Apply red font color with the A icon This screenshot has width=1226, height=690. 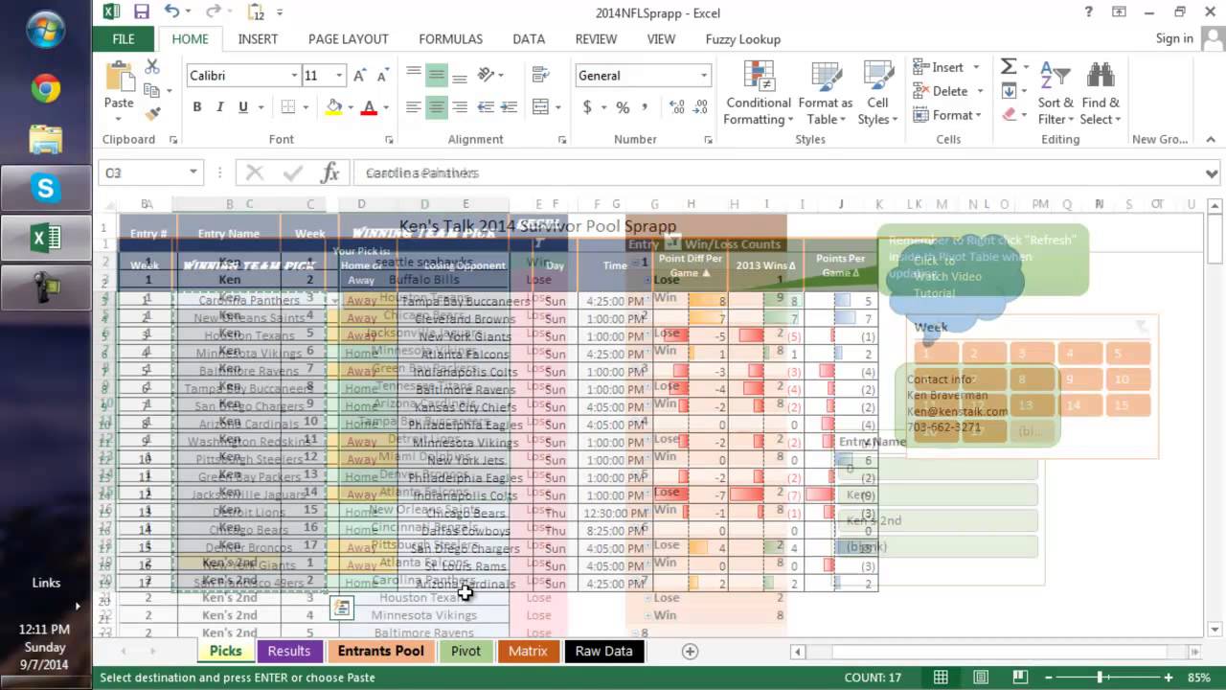(x=369, y=107)
